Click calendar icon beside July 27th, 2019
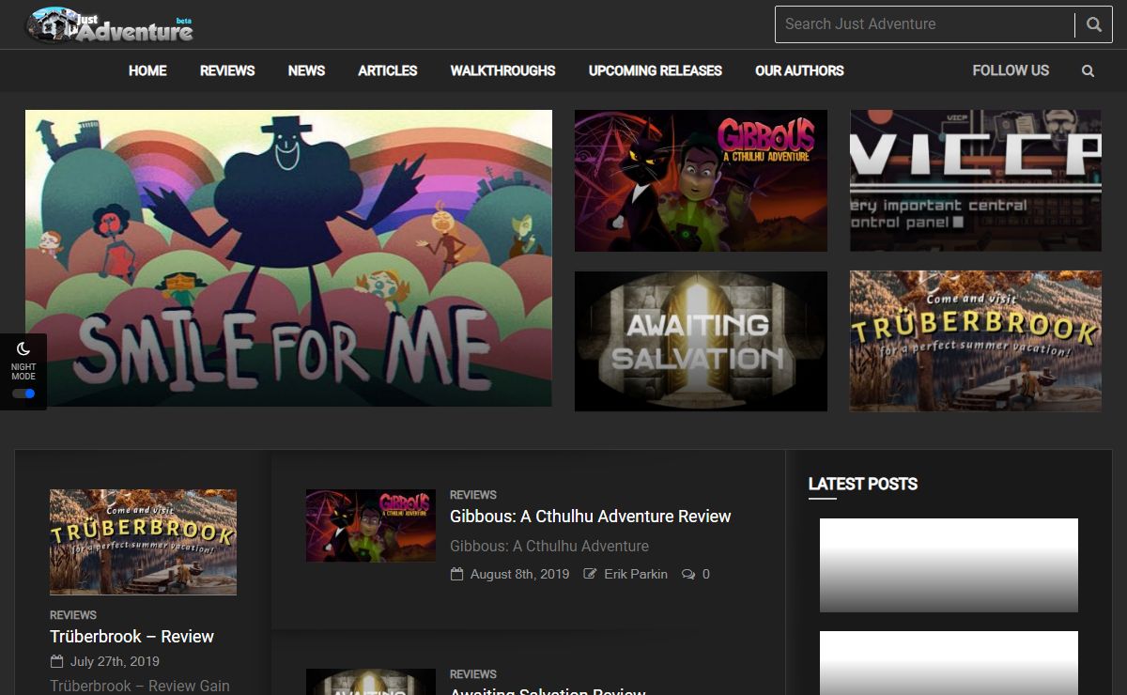Image resolution: width=1127 pixels, height=695 pixels. tap(56, 661)
